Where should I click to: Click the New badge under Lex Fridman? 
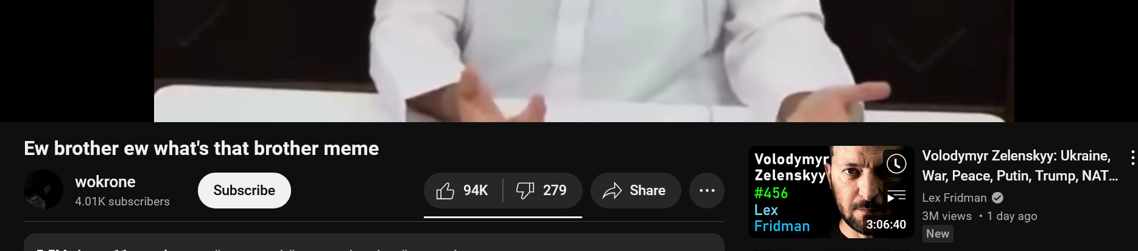938,234
